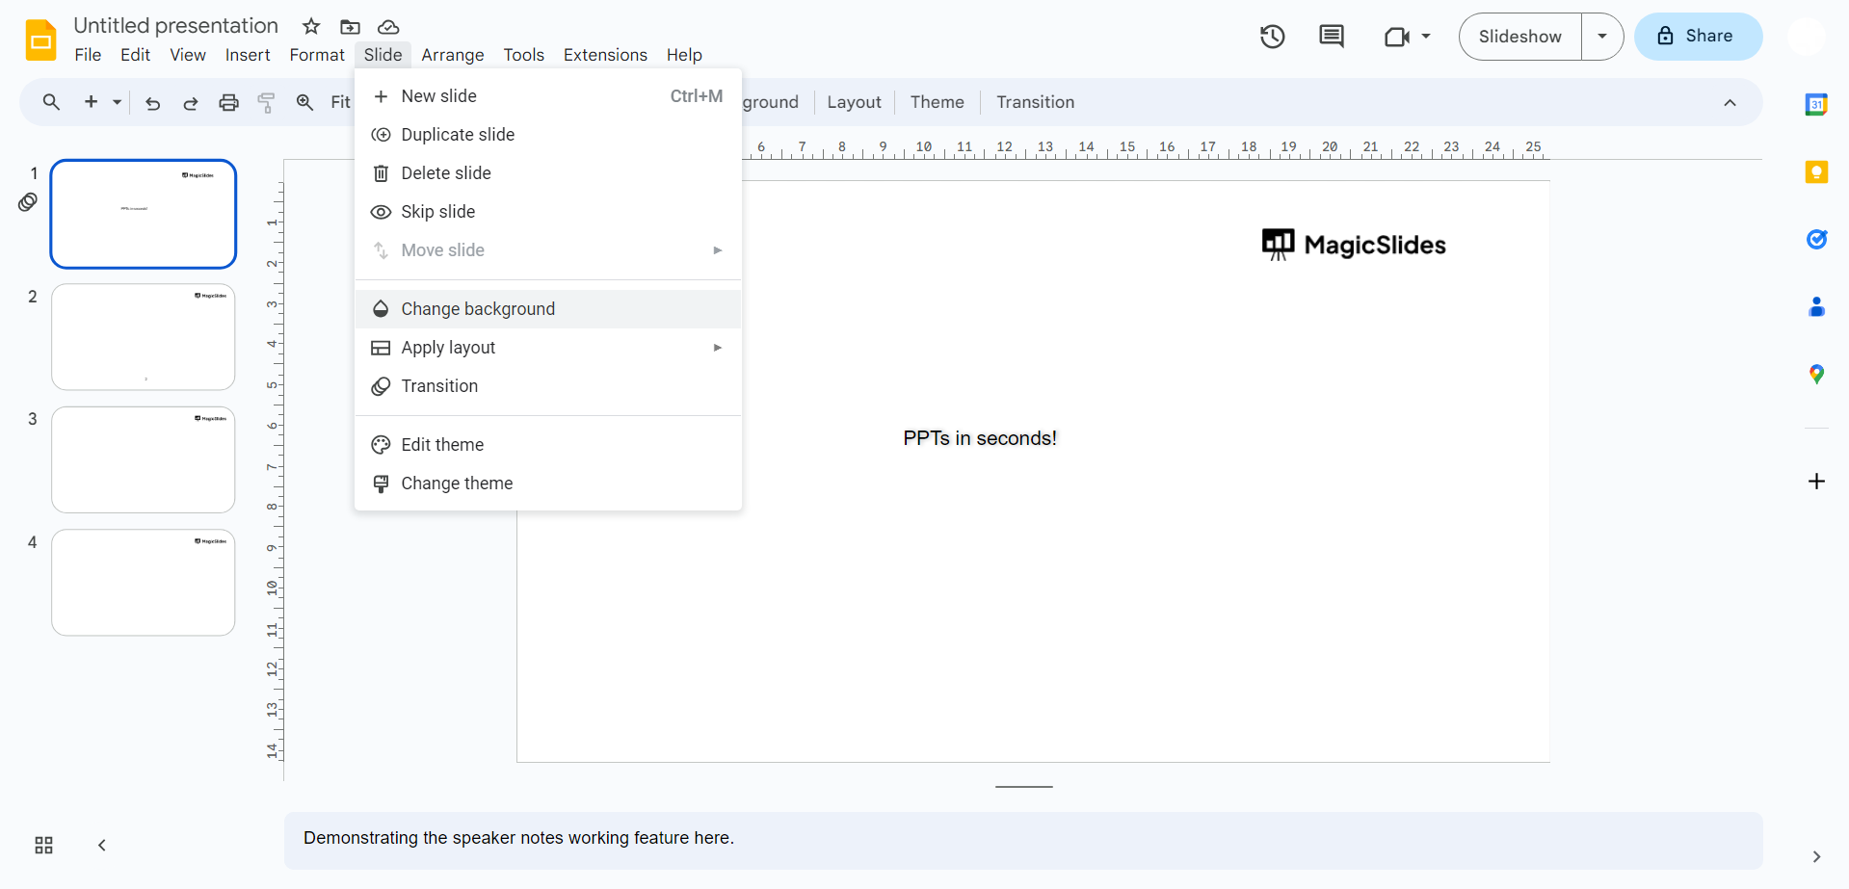The width and height of the screenshot is (1849, 889).
Task: Open the Edit menu
Action: [136, 55]
